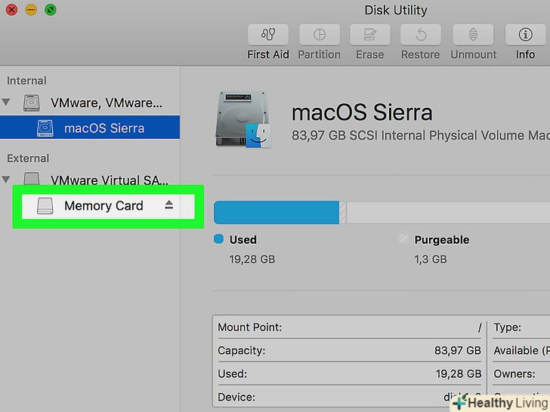
Task: Click the Mount Point row
Action: coord(349,327)
